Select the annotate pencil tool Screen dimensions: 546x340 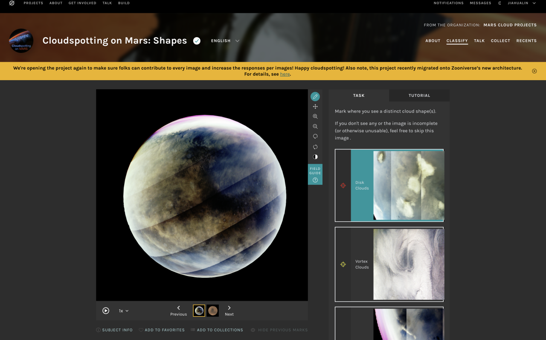click(315, 96)
